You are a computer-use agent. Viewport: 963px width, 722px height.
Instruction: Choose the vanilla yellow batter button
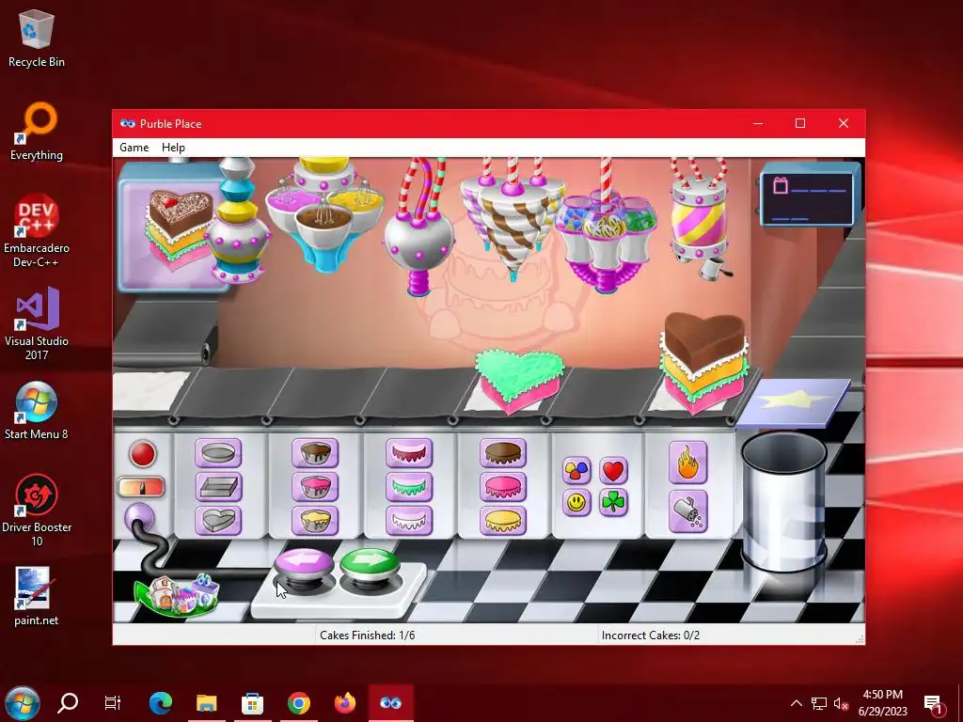(x=315, y=521)
